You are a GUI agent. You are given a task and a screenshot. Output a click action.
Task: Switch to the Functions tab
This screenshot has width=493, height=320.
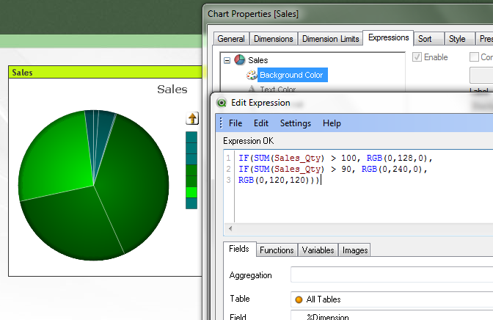coord(277,250)
